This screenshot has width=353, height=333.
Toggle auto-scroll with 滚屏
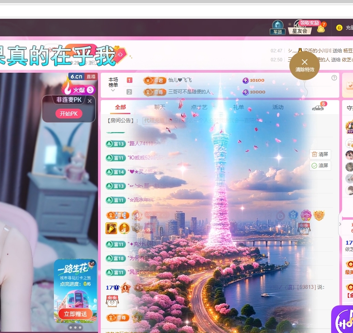pos(320,166)
